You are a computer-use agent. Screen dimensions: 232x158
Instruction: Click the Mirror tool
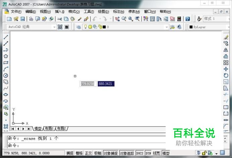(226, 50)
